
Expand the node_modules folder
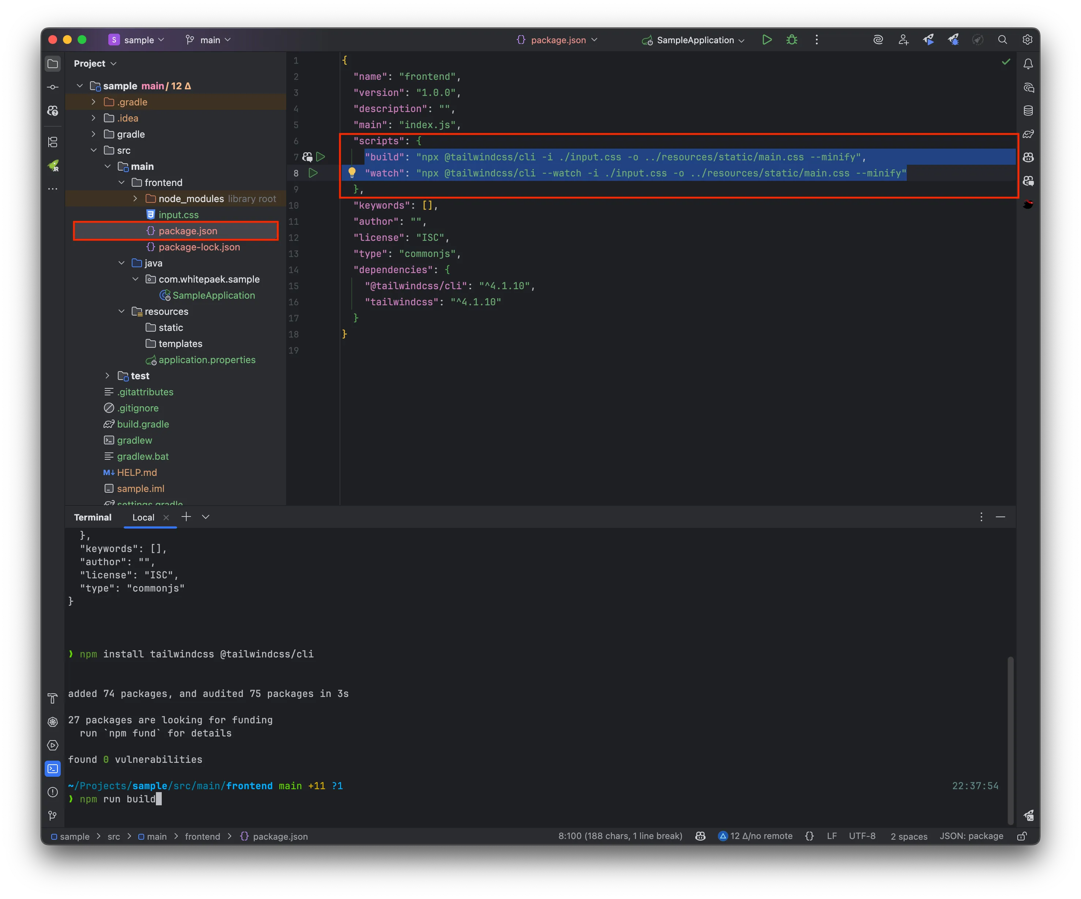coord(135,199)
